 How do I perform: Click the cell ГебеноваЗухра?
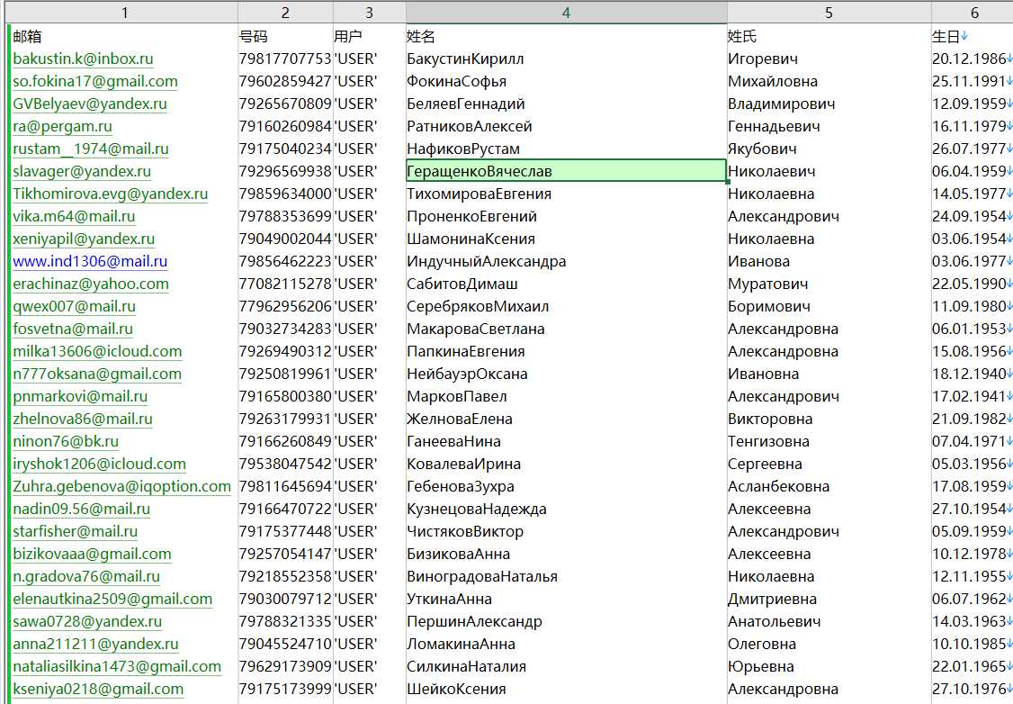coord(566,486)
